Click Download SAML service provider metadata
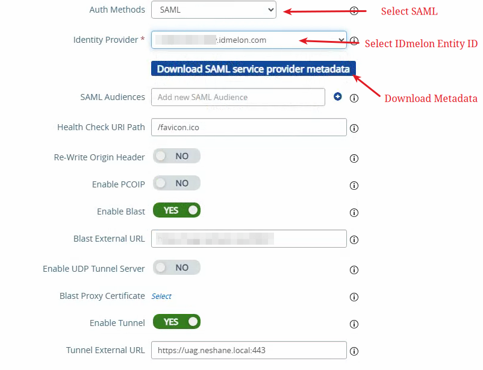The height and width of the screenshot is (370, 483). point(254,69)
